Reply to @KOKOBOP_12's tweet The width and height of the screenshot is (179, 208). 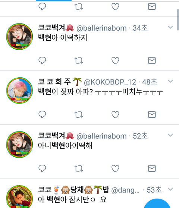coord(42,114)
